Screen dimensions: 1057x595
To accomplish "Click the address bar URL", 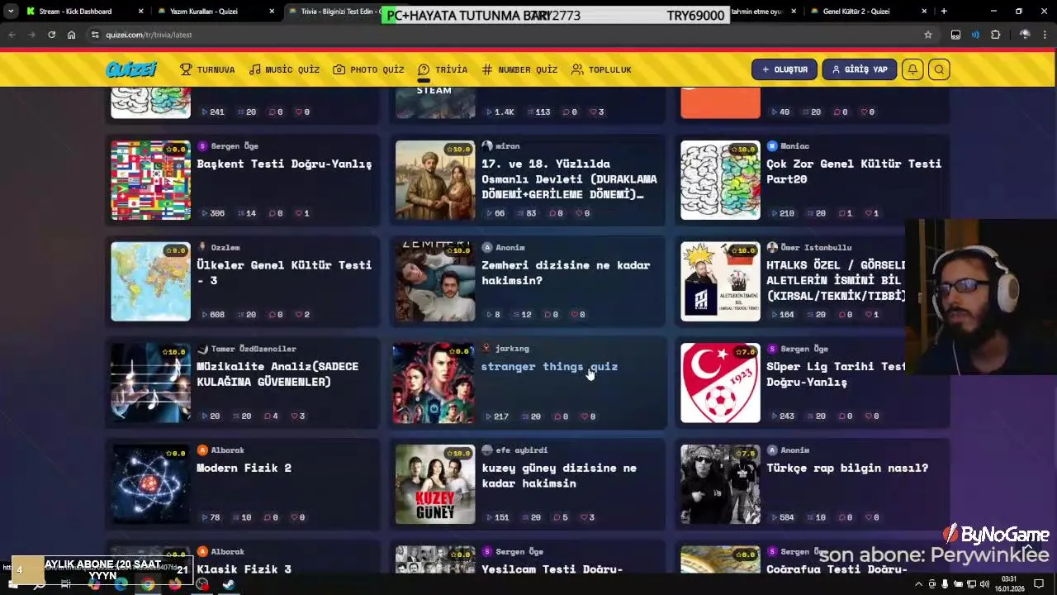I will (x=149, y=35).
